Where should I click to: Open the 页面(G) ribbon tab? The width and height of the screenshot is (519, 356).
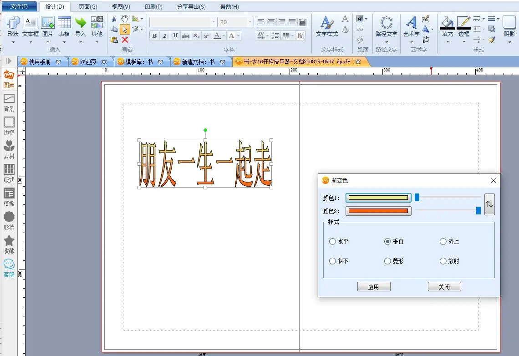coord(88,7)
